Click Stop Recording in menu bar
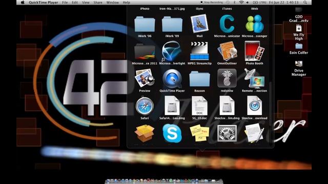328x184 pixels. pos(212,3)
